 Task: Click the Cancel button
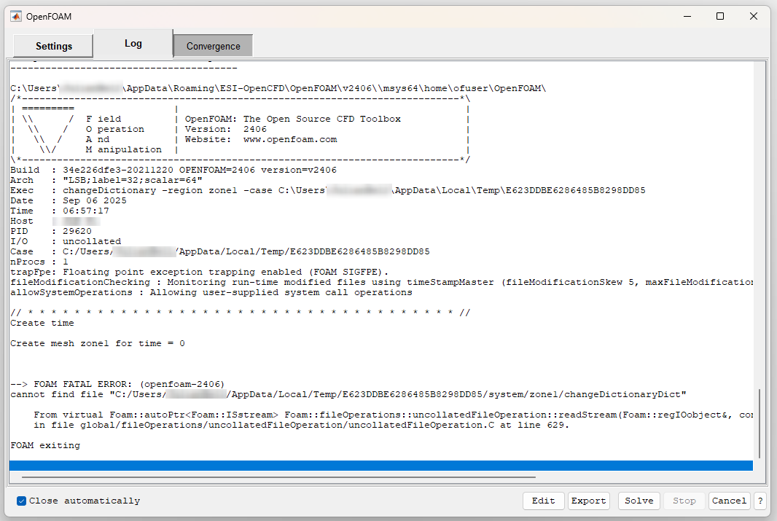(729, 501)
